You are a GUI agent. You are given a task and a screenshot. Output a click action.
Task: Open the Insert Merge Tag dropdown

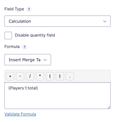coord(28,60)
